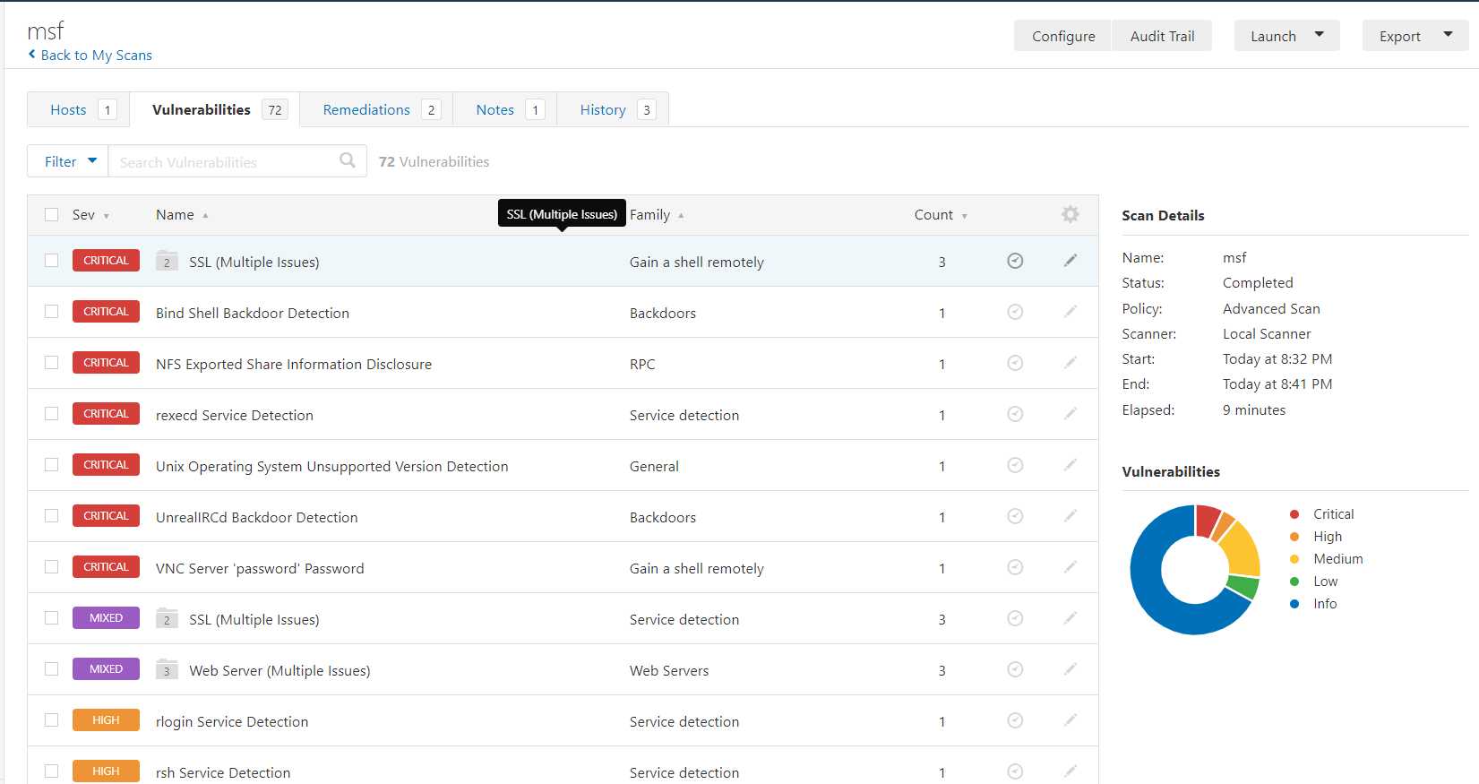Check the box for NFS Exported Share Information Disclosure
The height and width of the screenshot is (784, 1479).
[x=52, y=362]
